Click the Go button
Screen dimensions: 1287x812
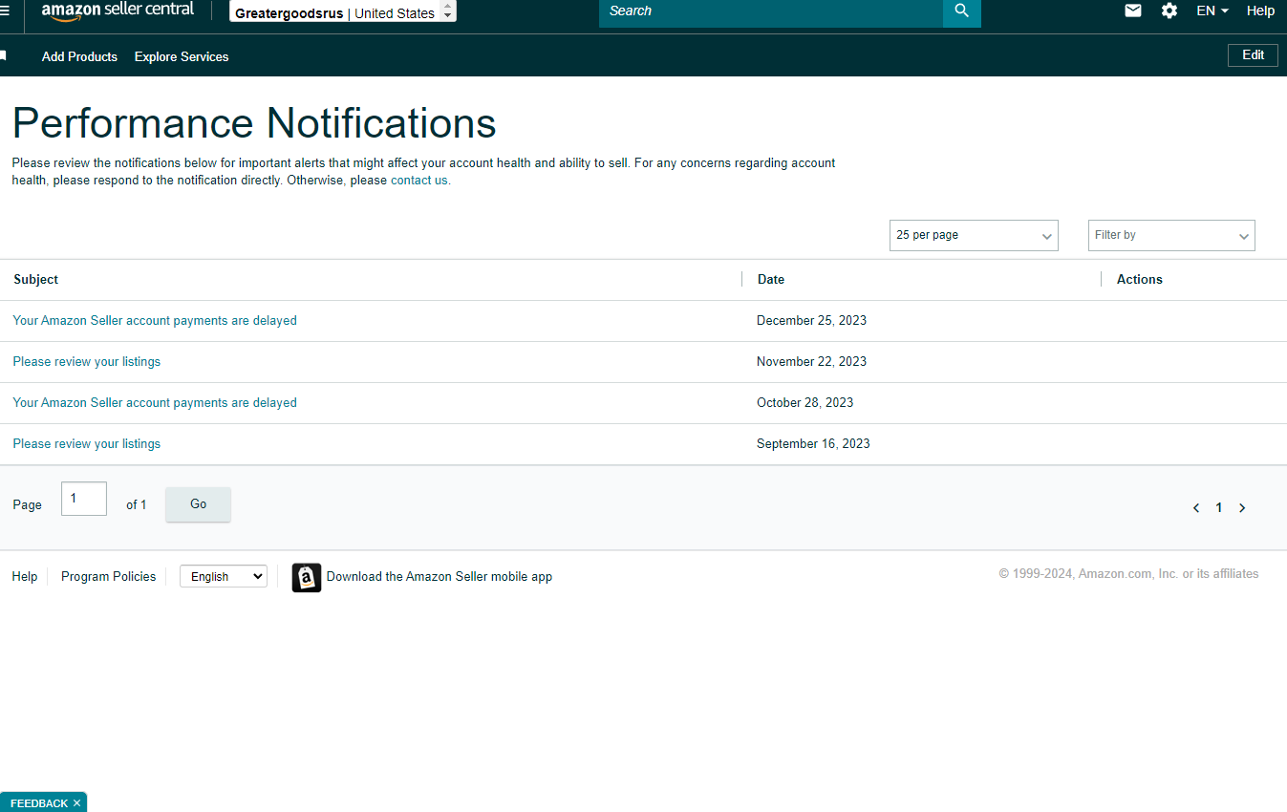pyautogui.click(x=198, y=504)
